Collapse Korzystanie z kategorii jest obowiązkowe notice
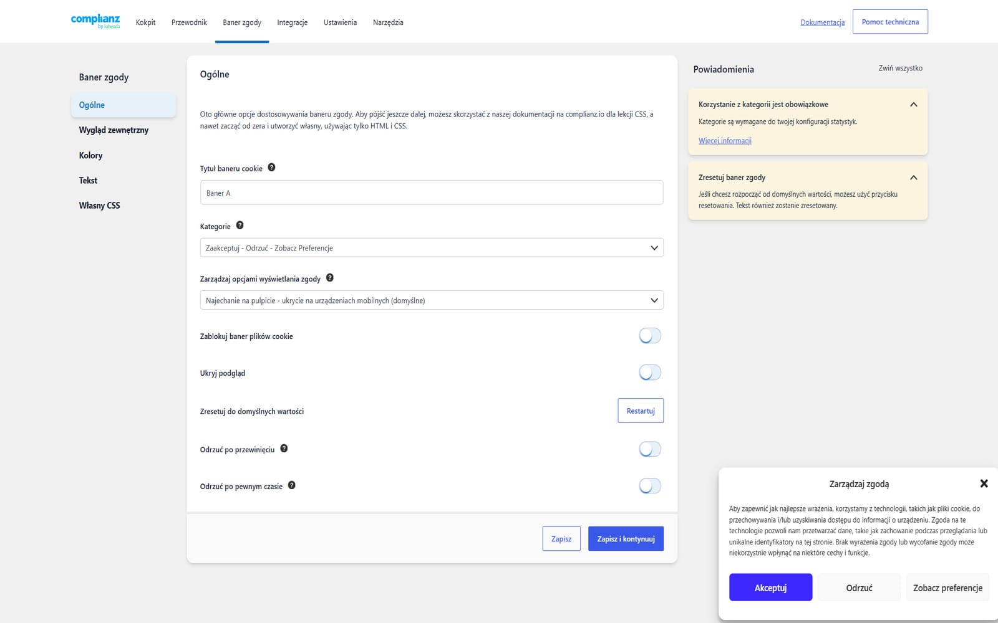Screen dimensions: 998x623 (913, 105)
